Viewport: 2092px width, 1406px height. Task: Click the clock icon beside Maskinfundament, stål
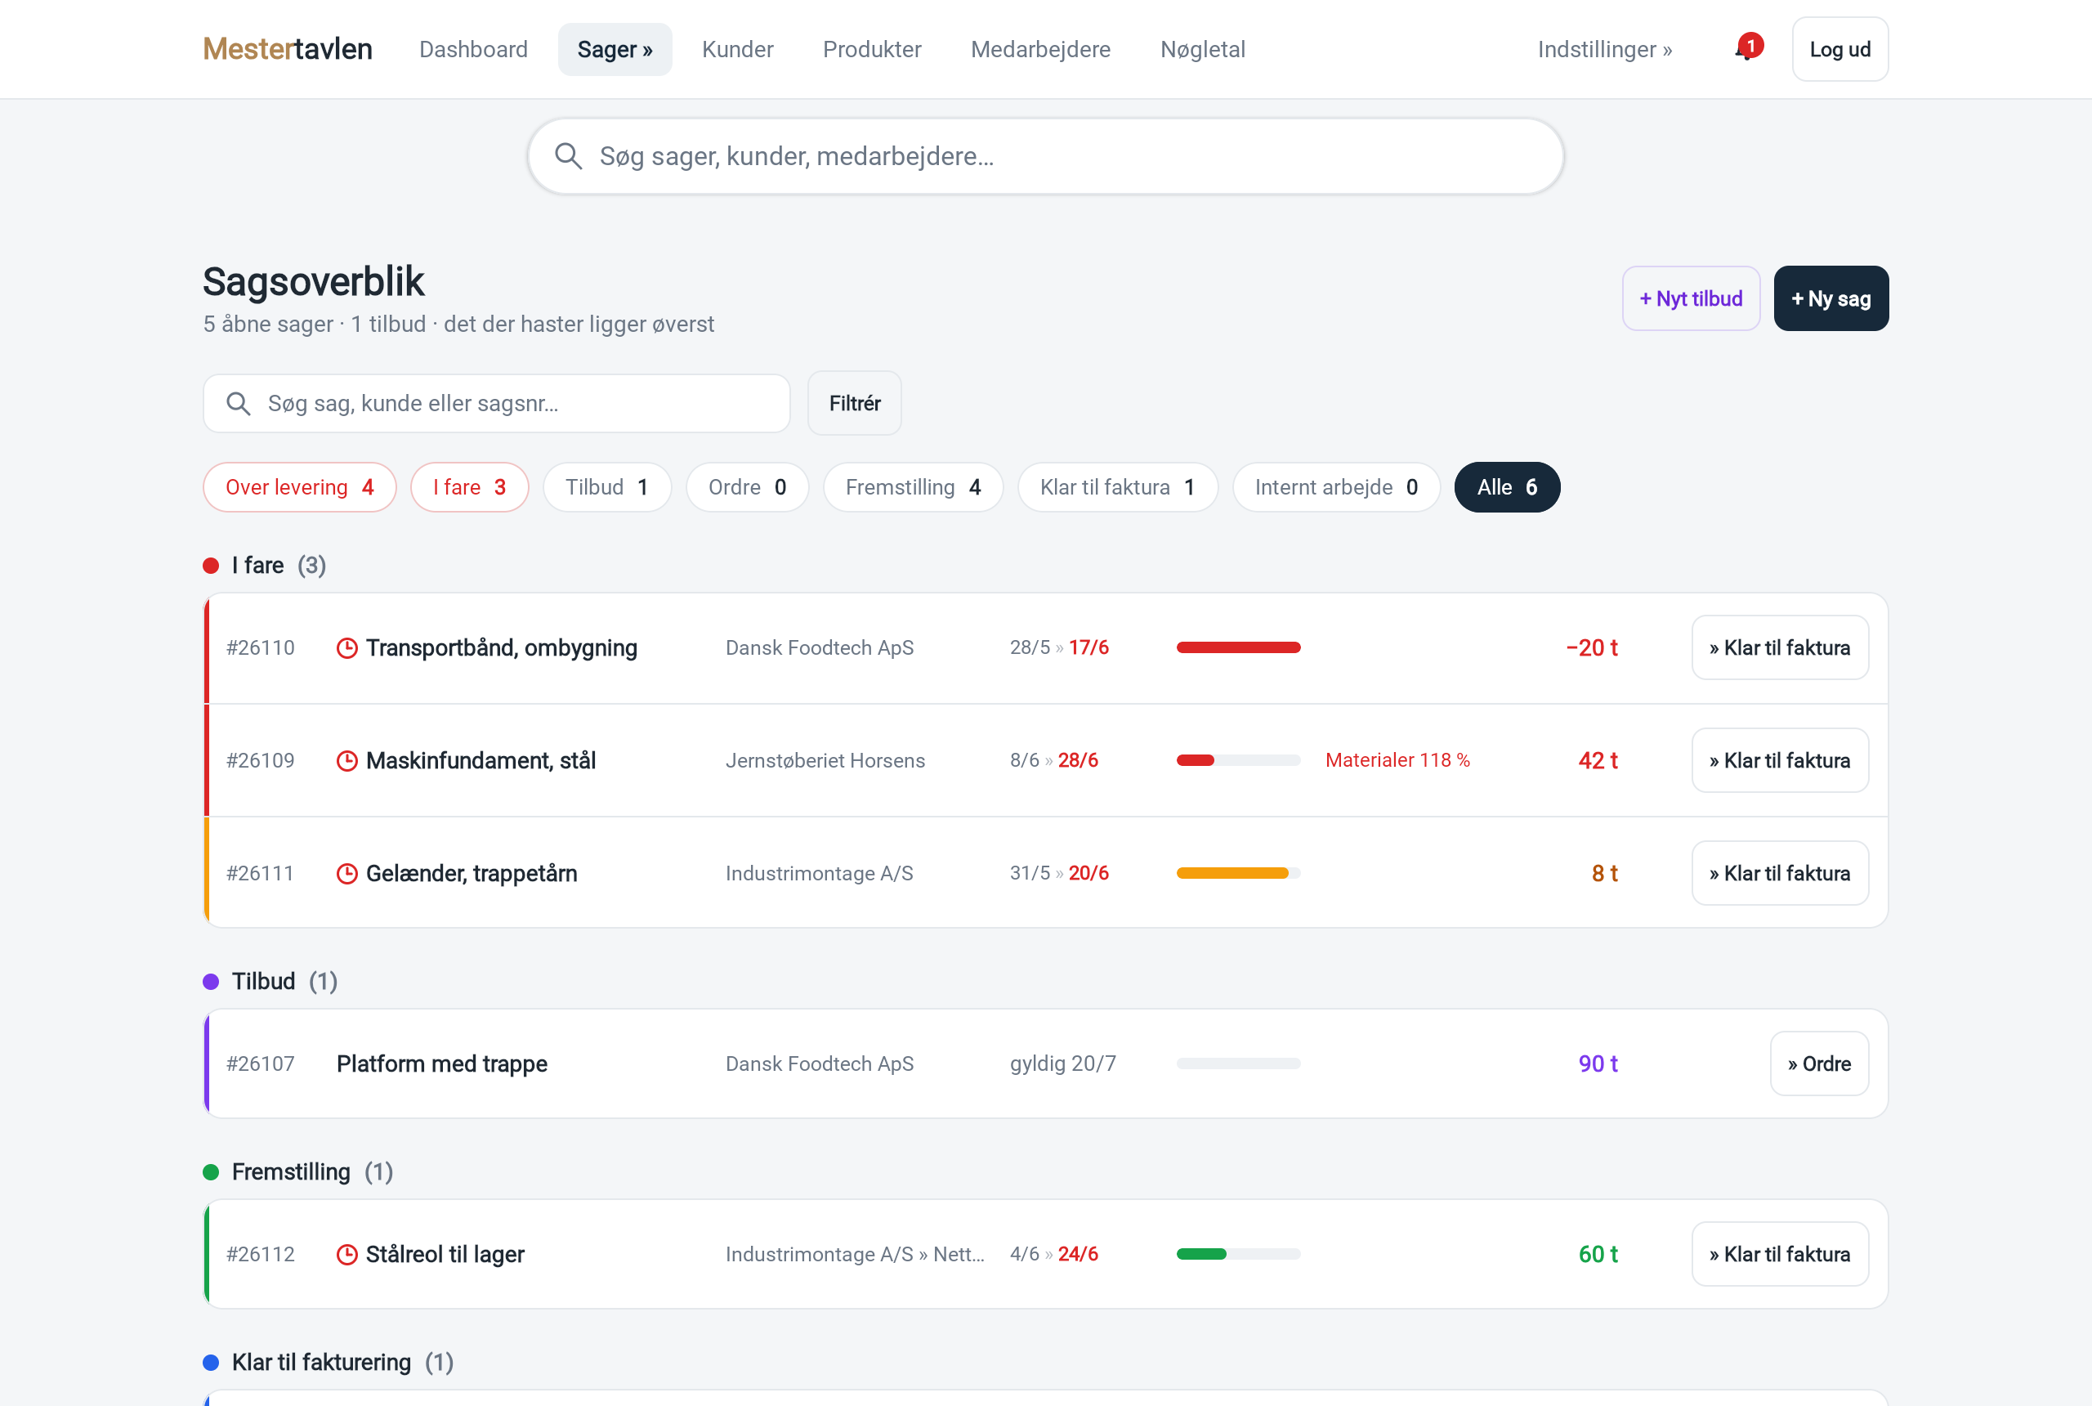click(x=346, y=760)
